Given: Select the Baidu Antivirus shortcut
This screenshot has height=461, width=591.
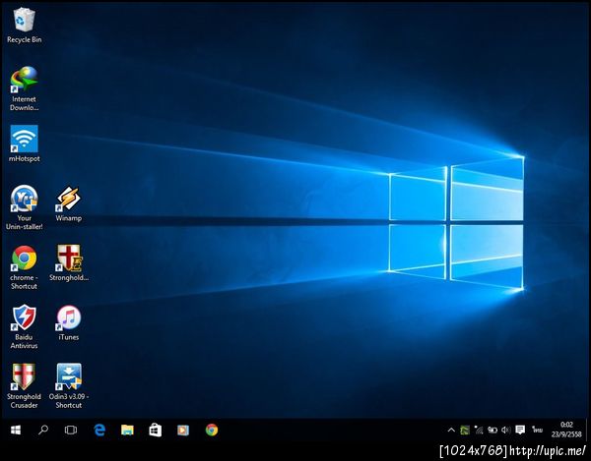Looking at the screenshot, I should tap(24, 326).
